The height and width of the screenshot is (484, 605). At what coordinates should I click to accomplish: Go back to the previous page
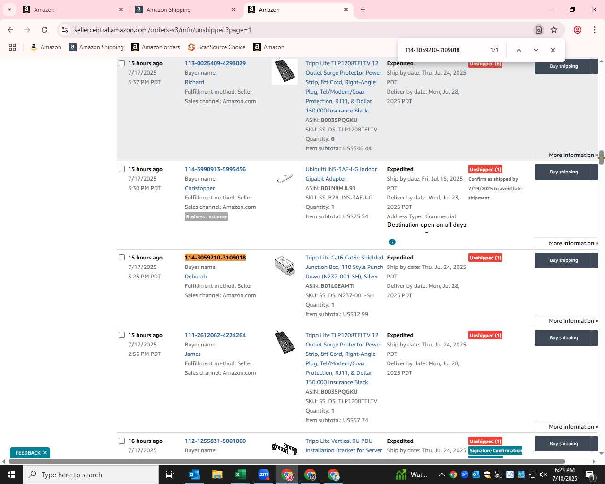click(x=10, y=30)
